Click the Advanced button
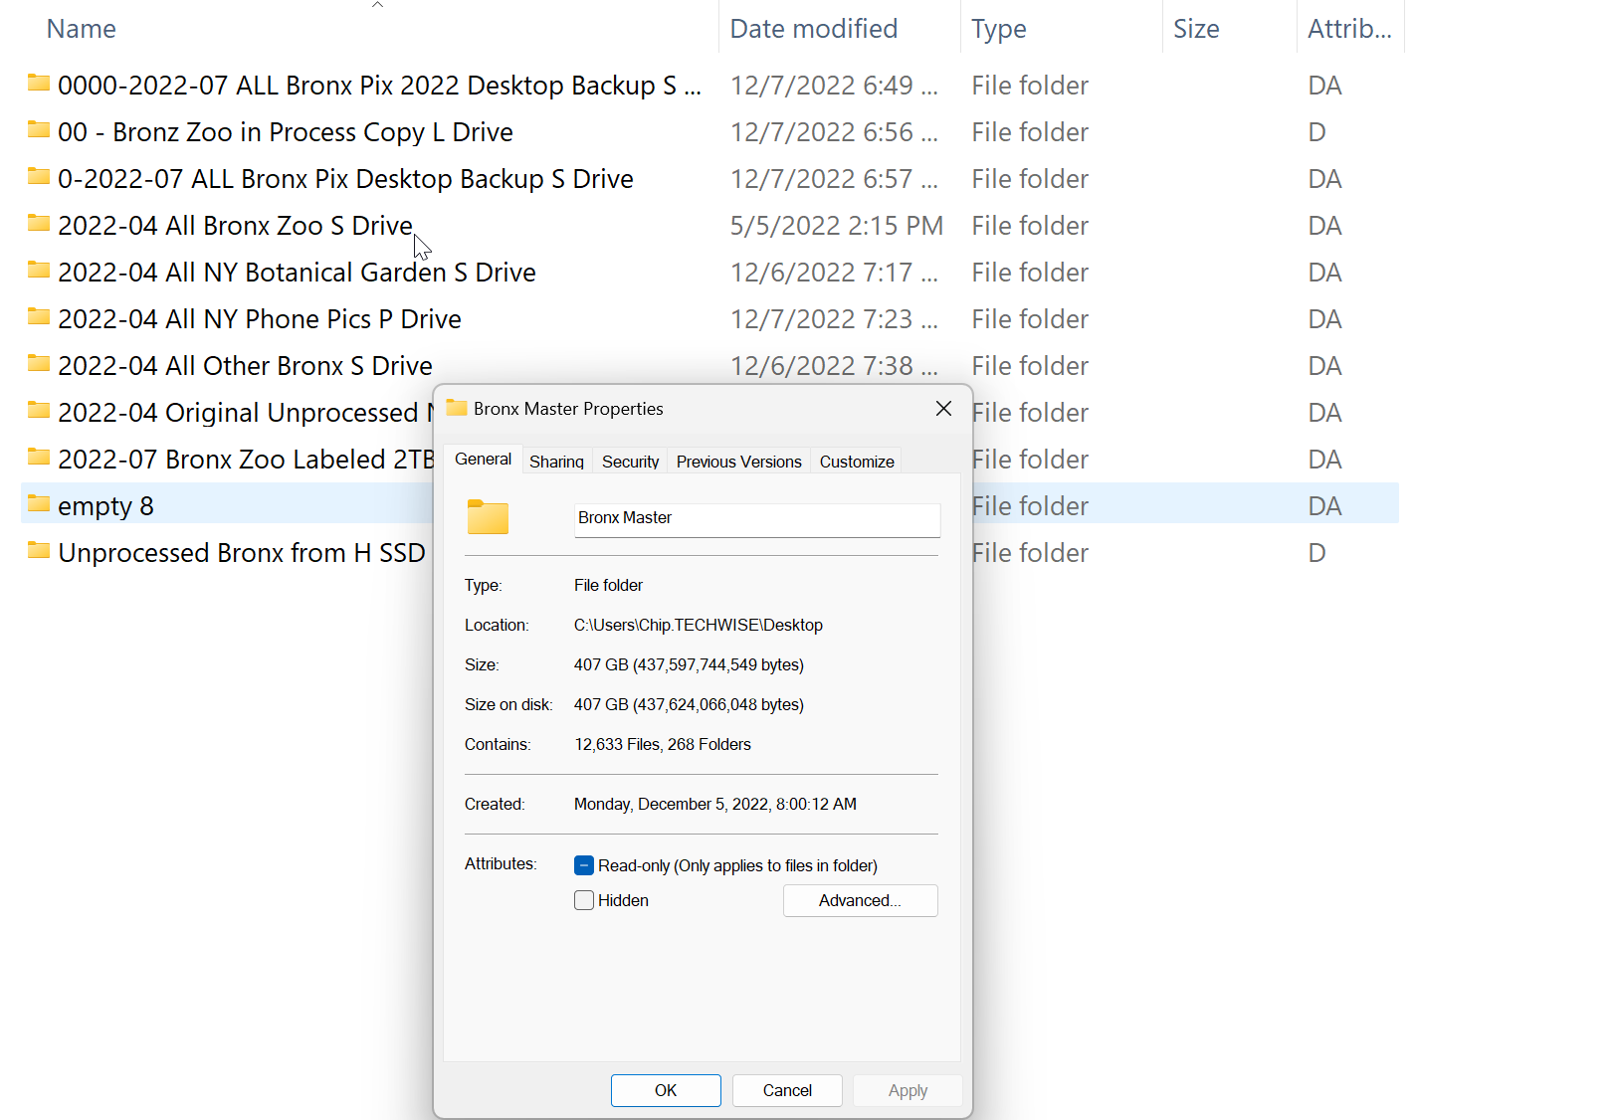 coord(859,900)
